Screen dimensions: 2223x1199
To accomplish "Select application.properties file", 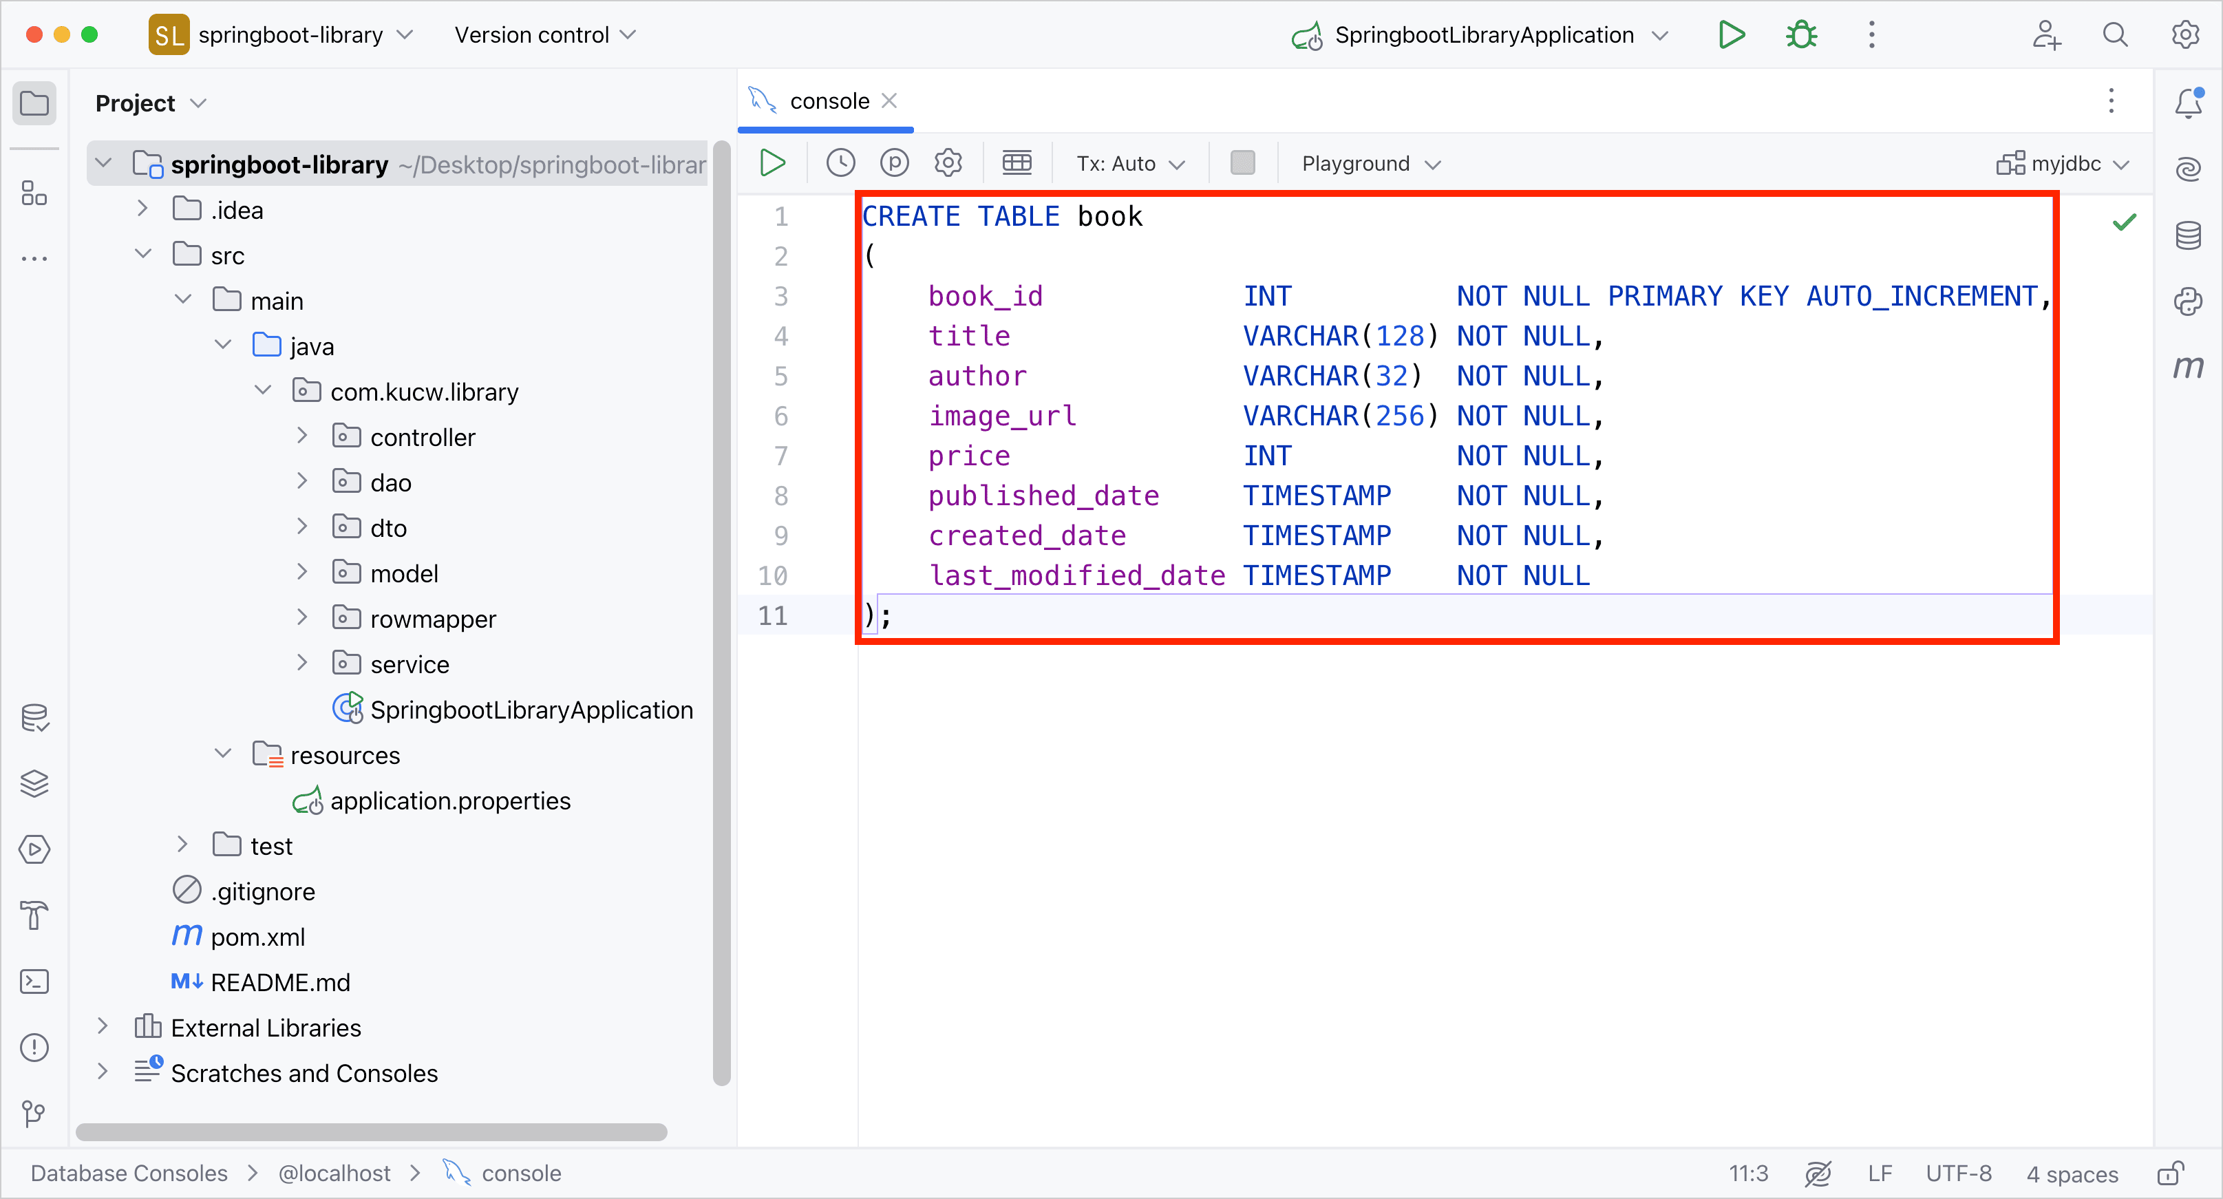I will 432,800.
